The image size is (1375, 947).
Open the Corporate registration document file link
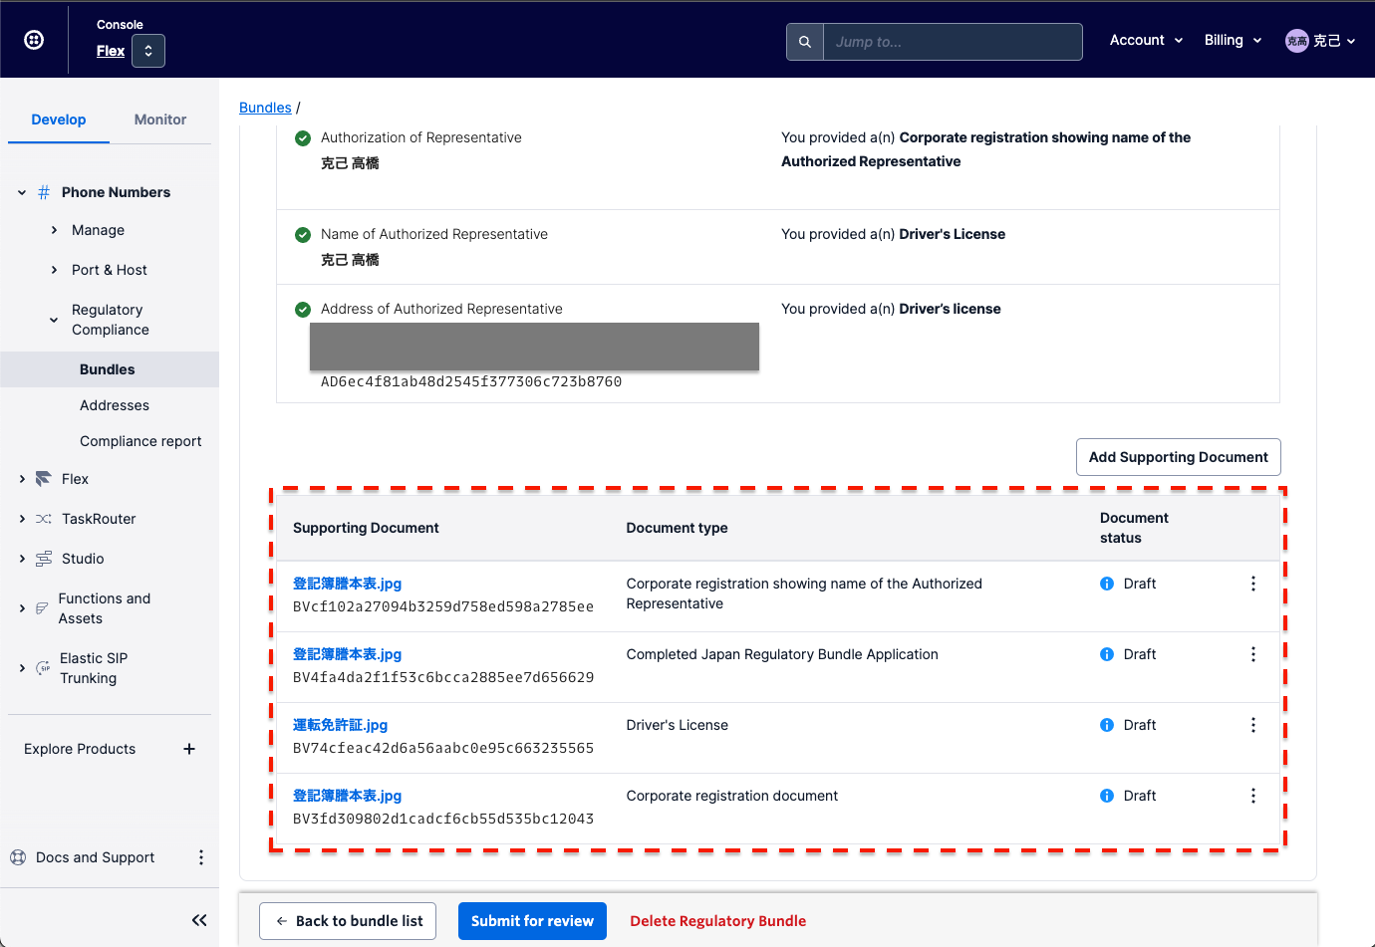click(347, 796)
